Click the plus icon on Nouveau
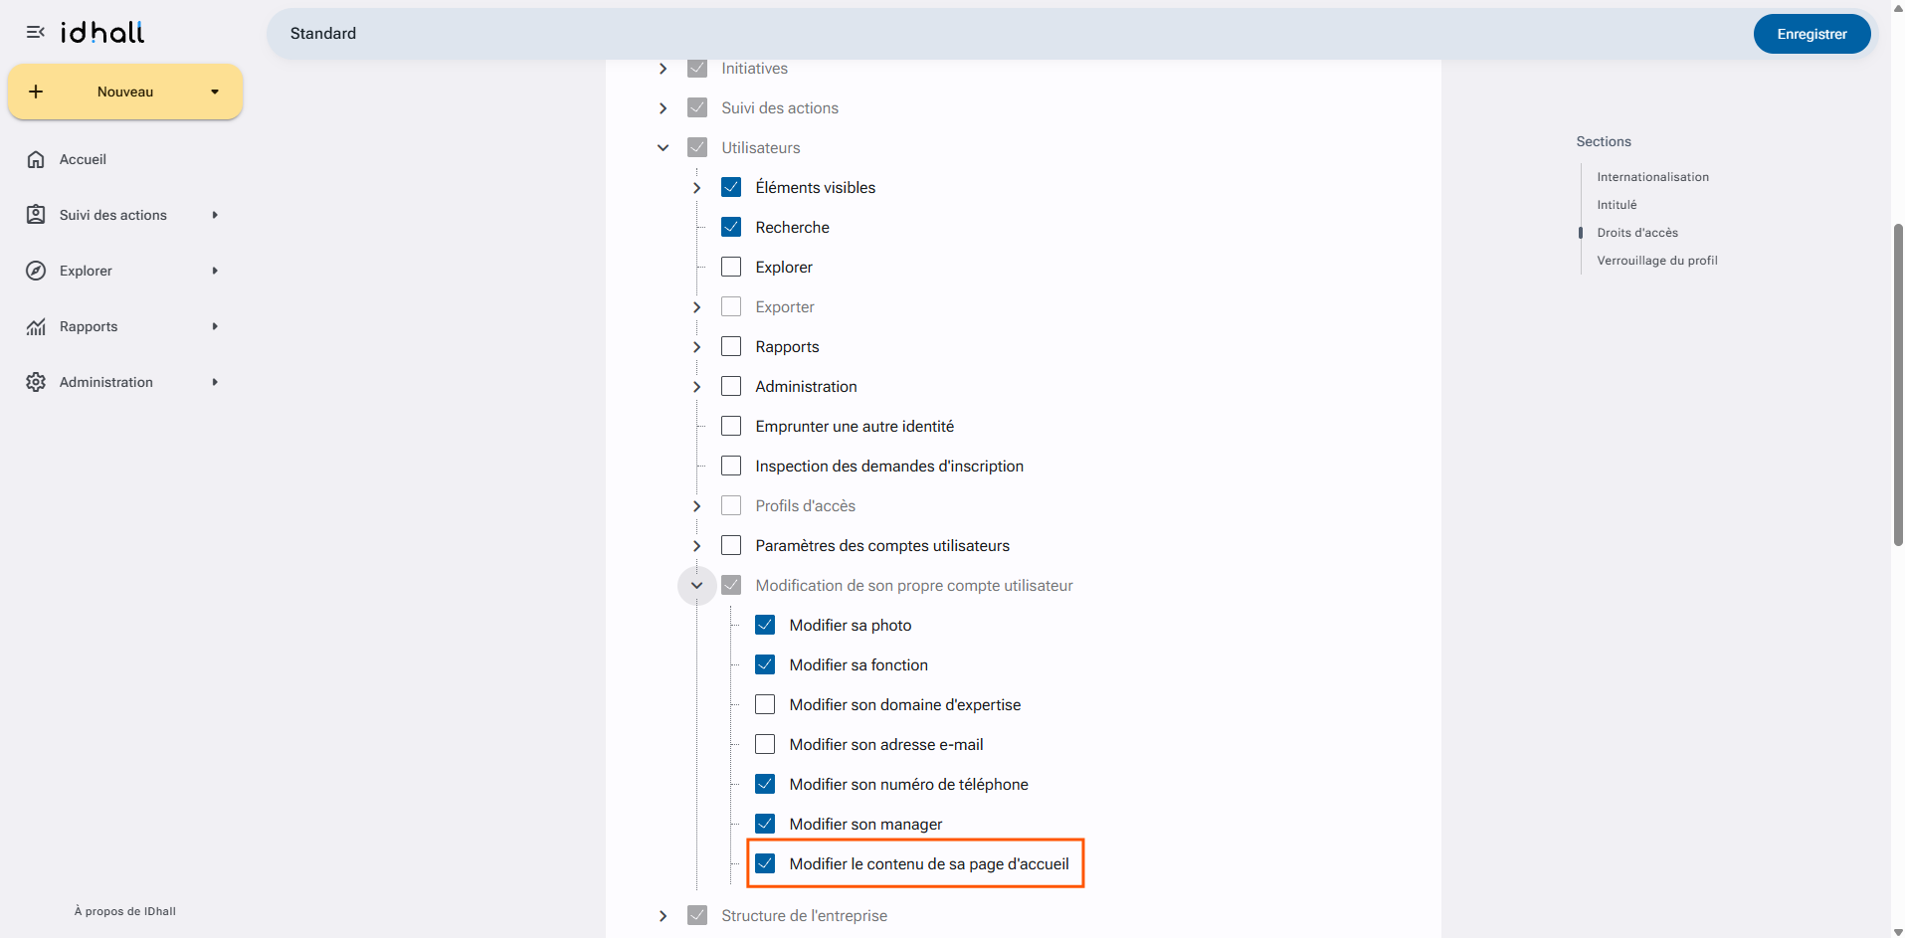 pyautogui.click(x=36, y=92)
